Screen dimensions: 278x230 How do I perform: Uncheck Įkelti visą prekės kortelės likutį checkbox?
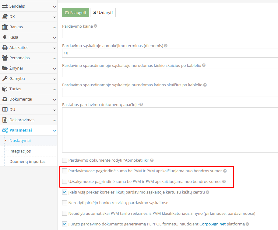click(65, 192)
